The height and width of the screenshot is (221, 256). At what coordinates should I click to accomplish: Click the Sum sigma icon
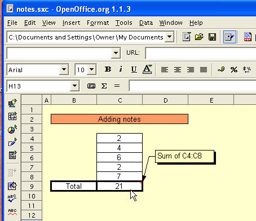104,86
